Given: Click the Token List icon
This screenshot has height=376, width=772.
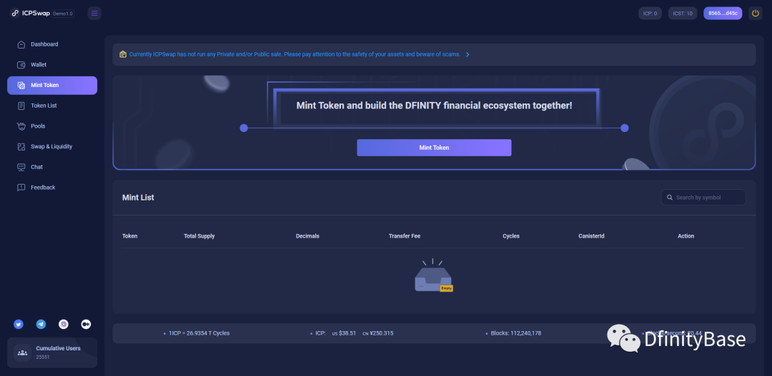Looking at the screenshot, I should 21,106.
